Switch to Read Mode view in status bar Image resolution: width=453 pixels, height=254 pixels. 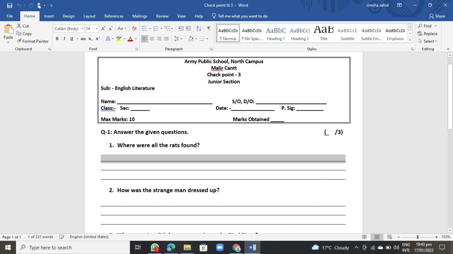point(365,237)
